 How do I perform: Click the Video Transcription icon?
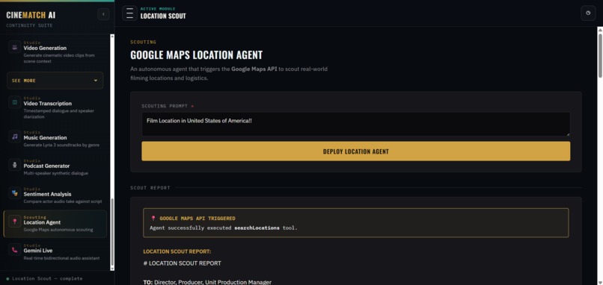pos(15,102)
